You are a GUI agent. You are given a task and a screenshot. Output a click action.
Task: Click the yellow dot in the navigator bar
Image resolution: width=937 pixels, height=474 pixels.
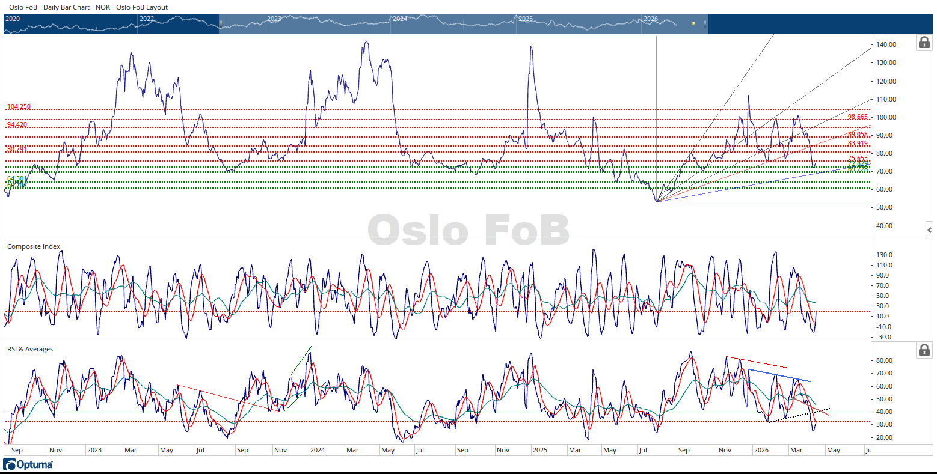click(693, 23)
